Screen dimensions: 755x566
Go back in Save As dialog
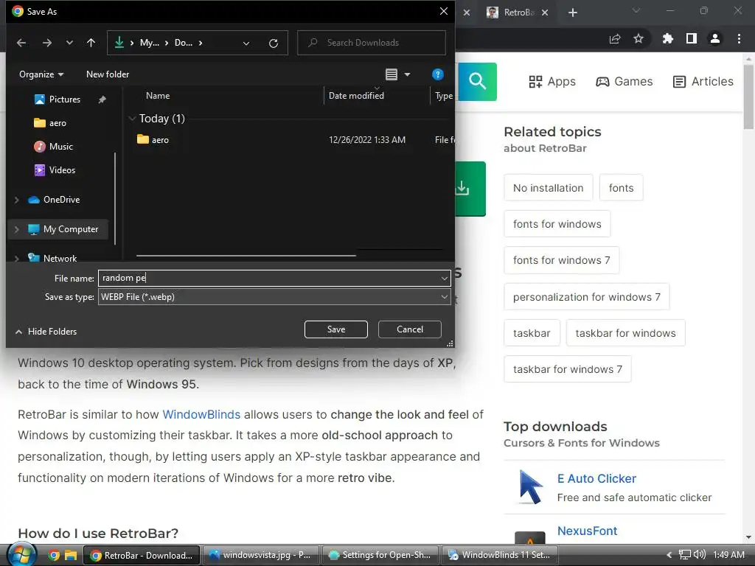(21, 43)
